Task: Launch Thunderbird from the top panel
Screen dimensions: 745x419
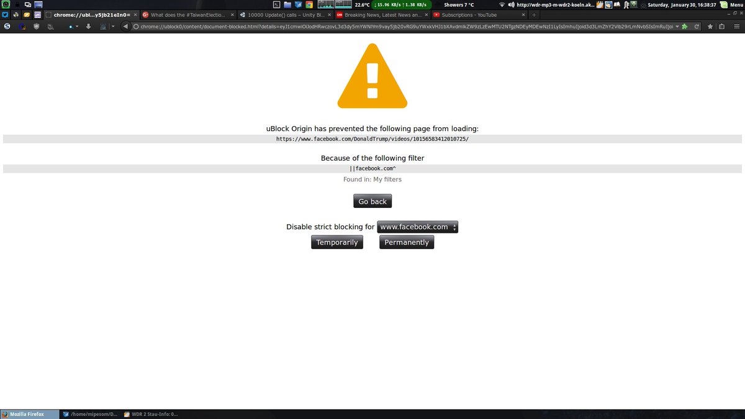Action: pyautogui.click(x=298, y=5)
